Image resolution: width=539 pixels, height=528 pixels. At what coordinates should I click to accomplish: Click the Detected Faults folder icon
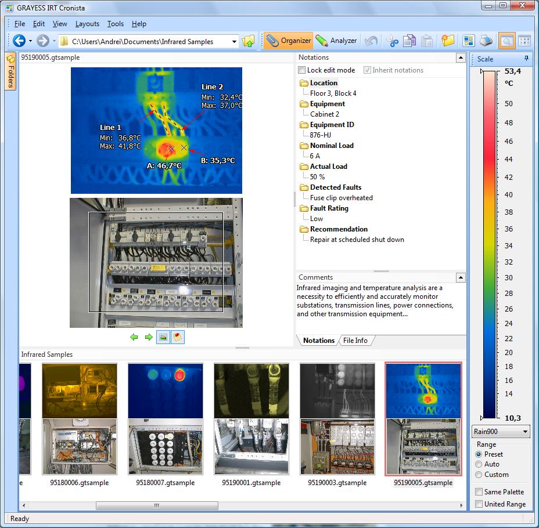304,187
